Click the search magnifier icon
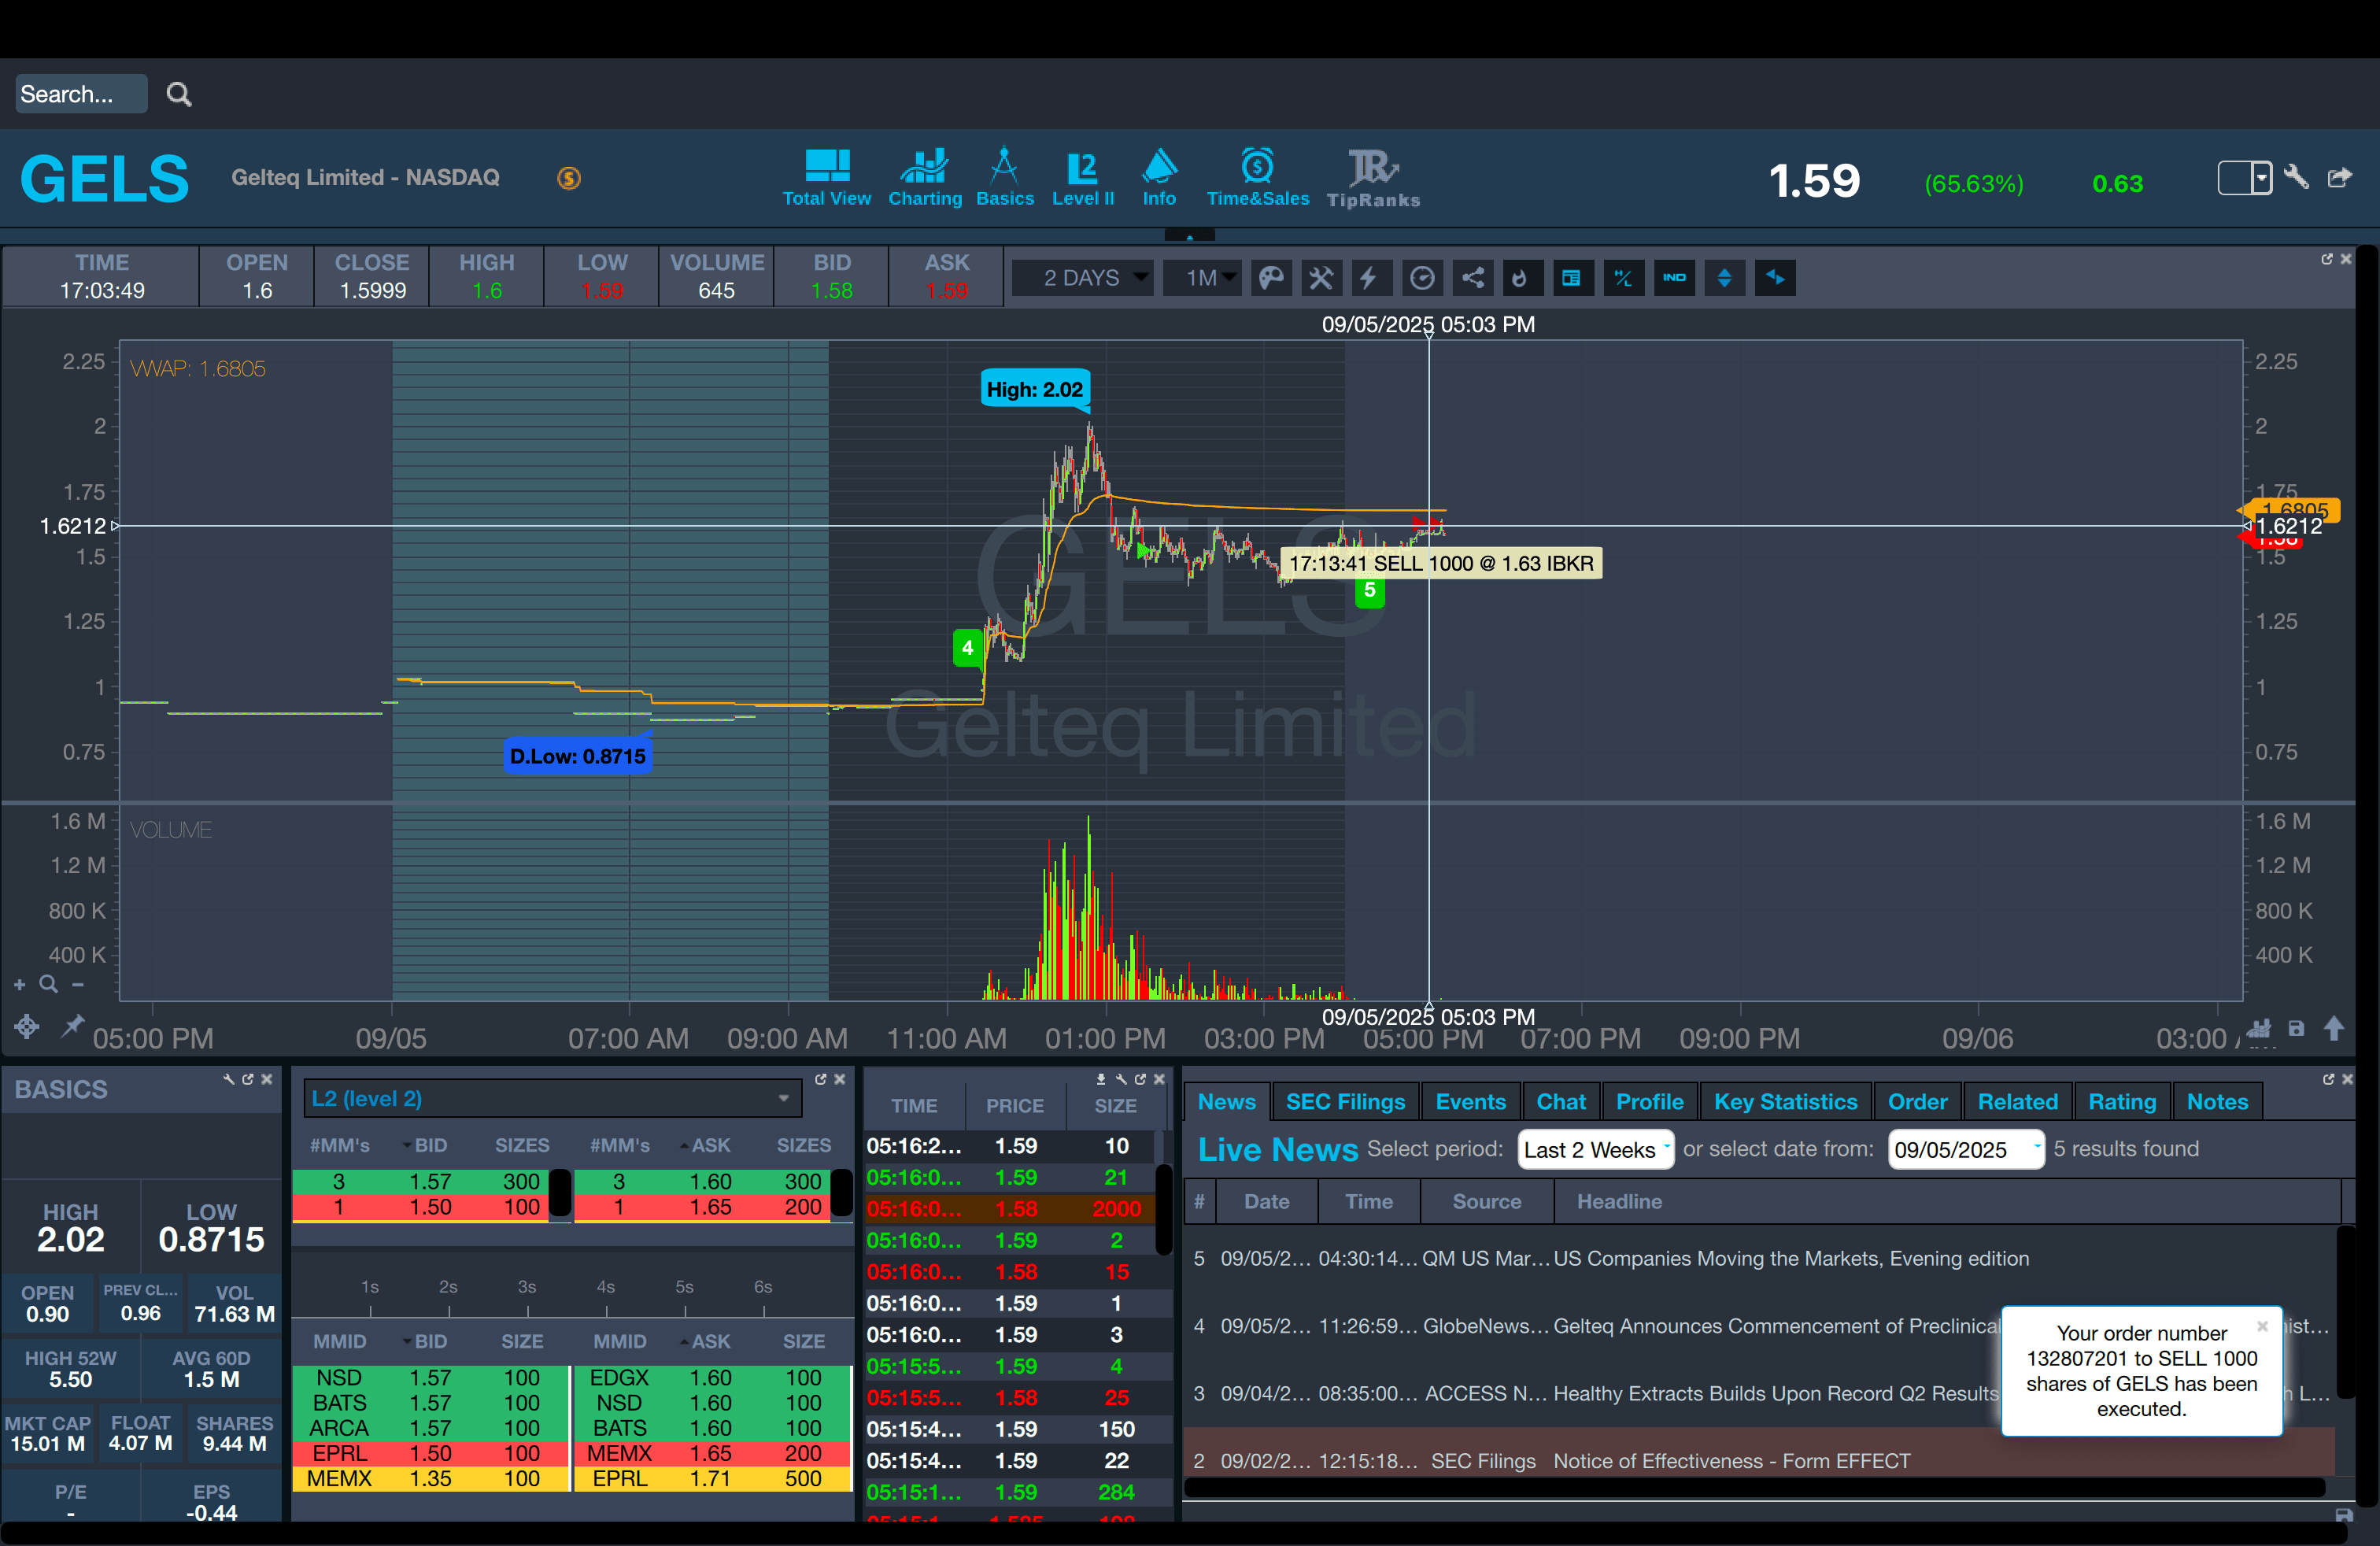This screenshot has width=2380, height=1546. (x=179, y=94)
